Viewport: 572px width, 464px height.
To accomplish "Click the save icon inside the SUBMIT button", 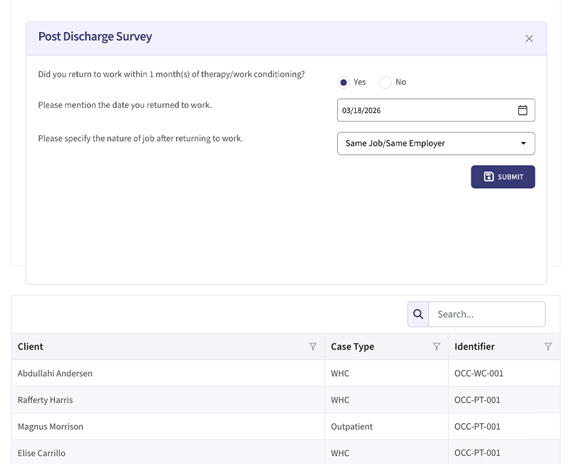I will point(488,177).
